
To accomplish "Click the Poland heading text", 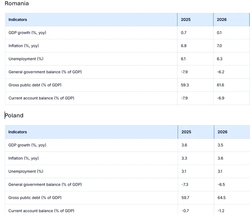I will 14,115.
